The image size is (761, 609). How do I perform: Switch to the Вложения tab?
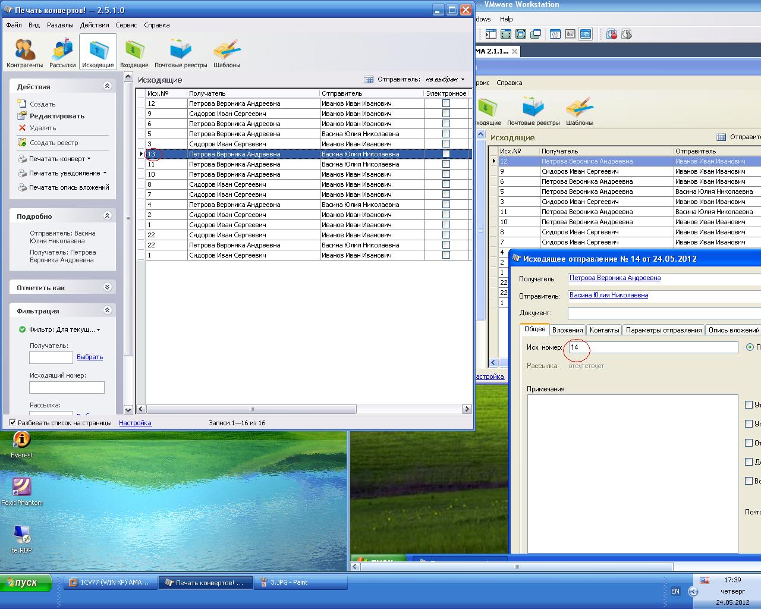tap(567, 330)
